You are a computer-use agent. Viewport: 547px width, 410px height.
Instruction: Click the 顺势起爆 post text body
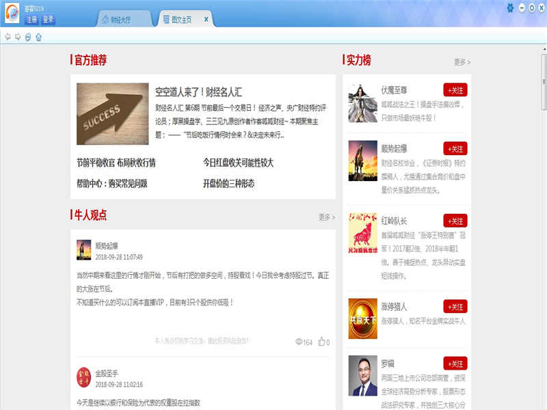(202, 288)
